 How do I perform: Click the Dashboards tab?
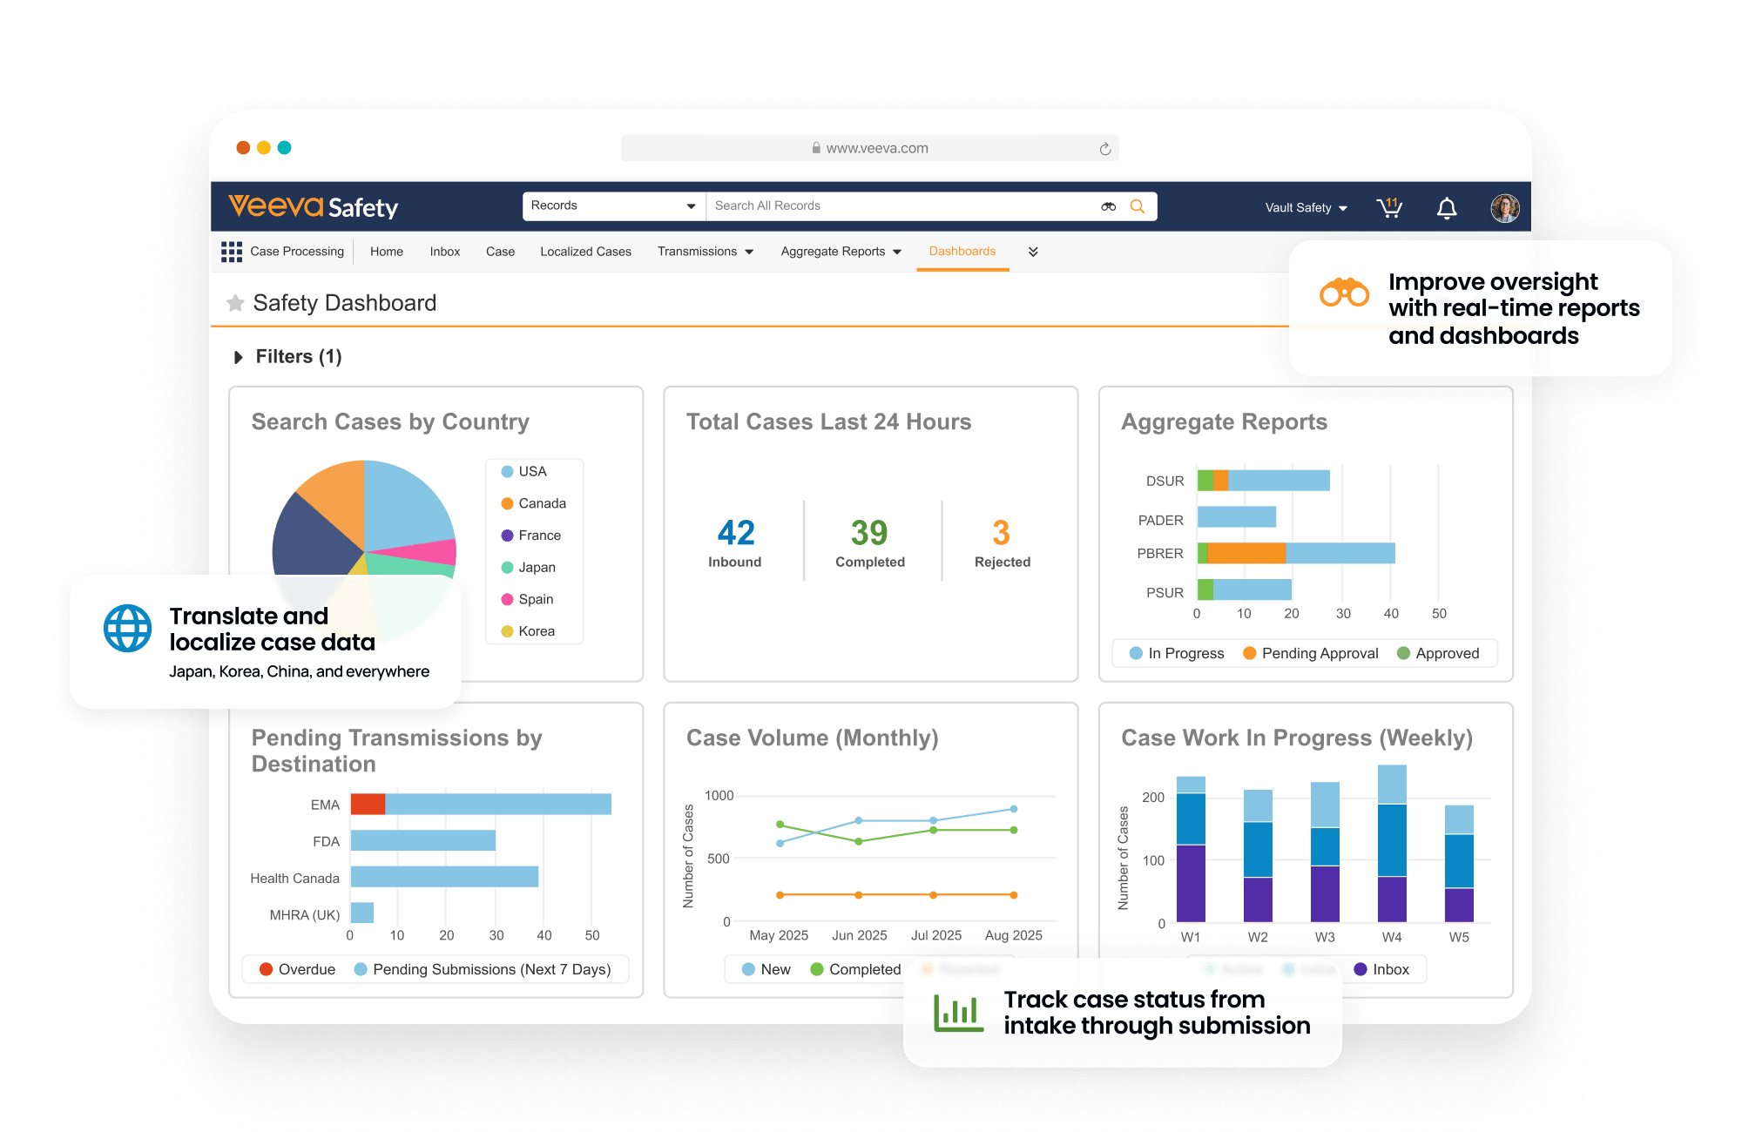point(994,249)
